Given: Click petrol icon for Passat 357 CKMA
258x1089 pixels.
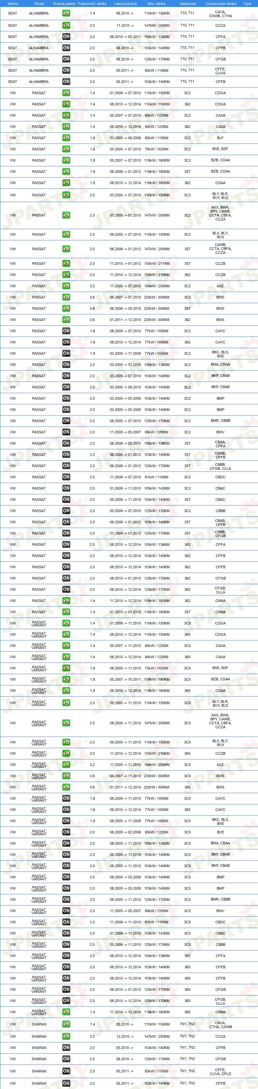Looking at the screenshot, I should pos(66,612).
